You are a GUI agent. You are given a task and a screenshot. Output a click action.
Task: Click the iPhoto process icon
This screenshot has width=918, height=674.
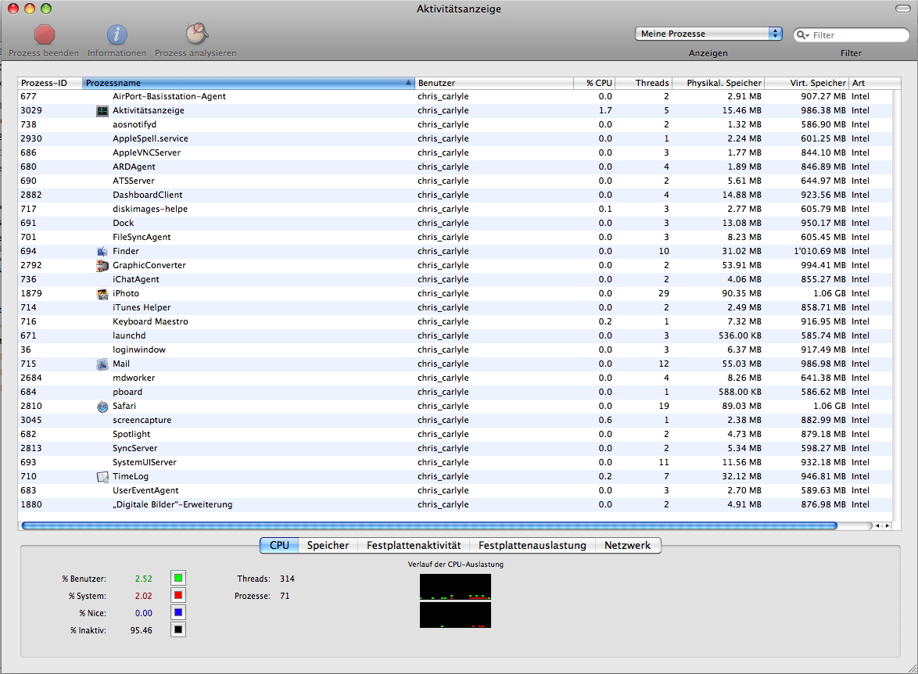point(102,293)
